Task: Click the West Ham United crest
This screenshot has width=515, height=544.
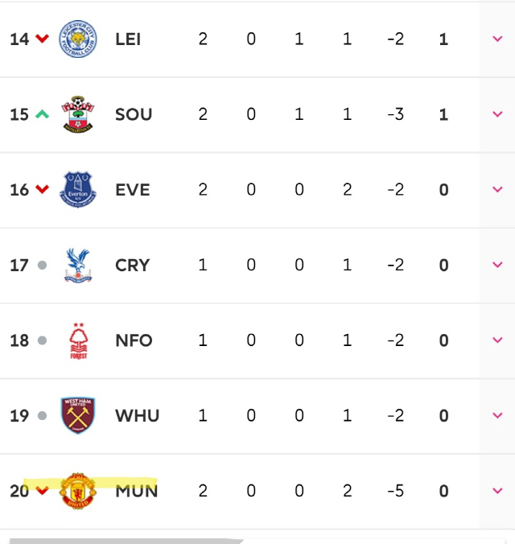Action: pos(78,416)
